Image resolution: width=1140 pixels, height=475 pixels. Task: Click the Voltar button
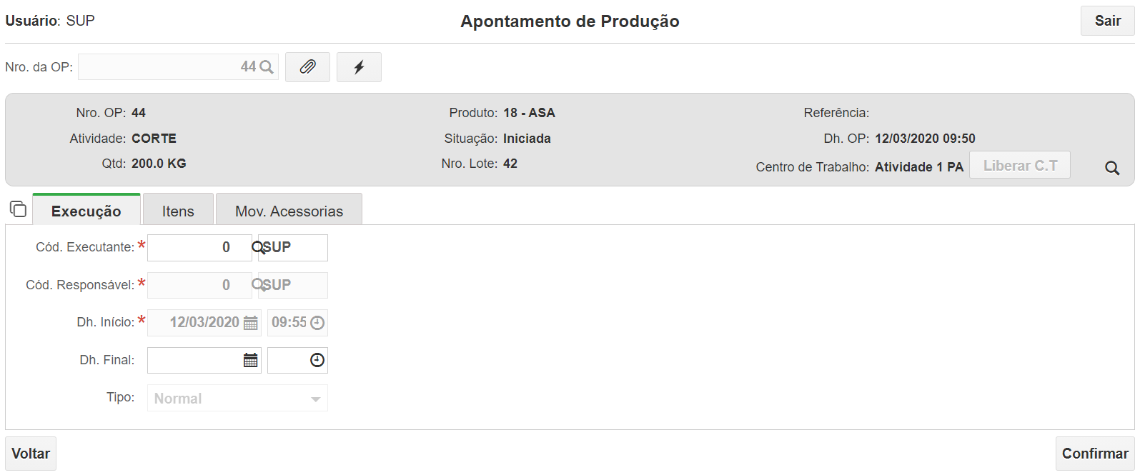click(x=31, y=454)
